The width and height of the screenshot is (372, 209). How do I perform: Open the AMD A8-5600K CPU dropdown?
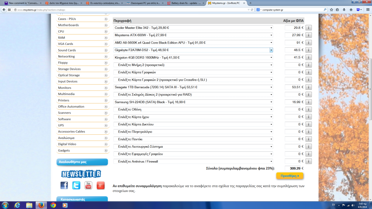pos(193,42)
